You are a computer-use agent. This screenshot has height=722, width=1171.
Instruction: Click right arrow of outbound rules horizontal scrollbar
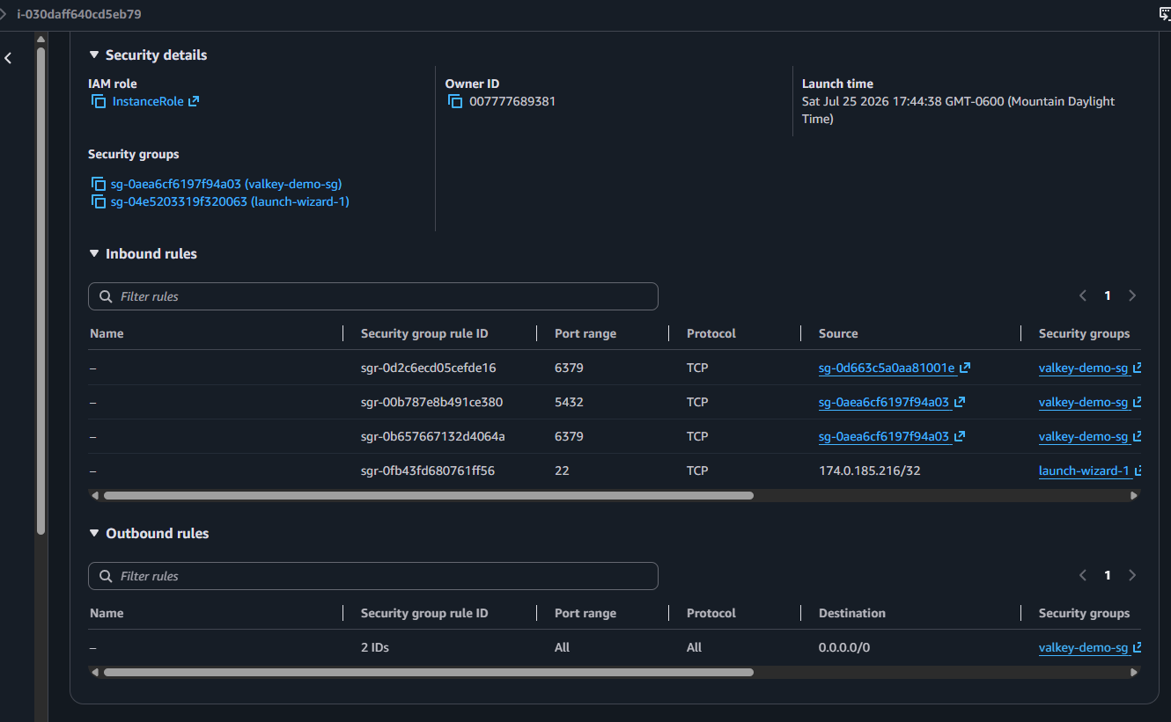click(x=1134, y=673)
